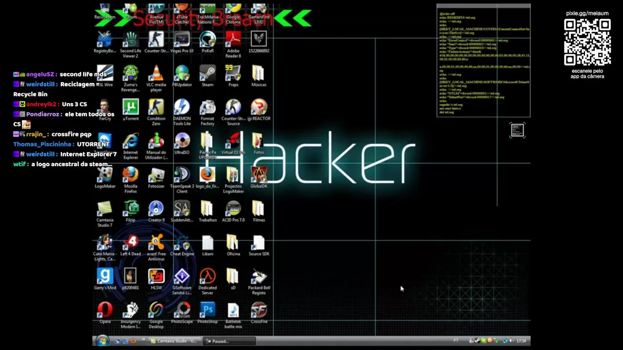Open the µTorrent desktop icon
Image resolution: width=623 pixels, height=350 pixels.
pyautogui.click(x=130, y=110)
